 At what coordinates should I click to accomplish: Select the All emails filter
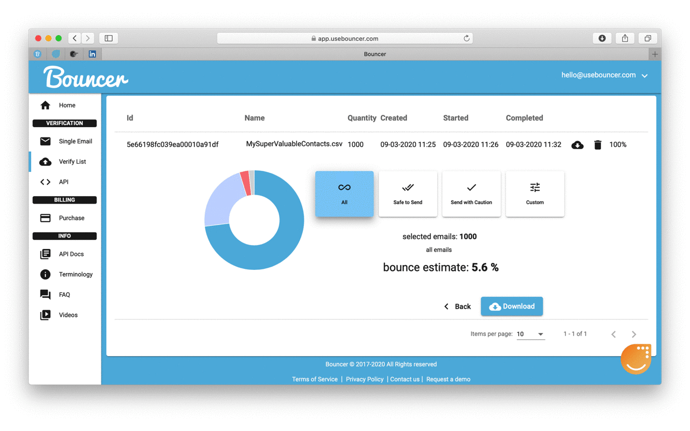point(344,193)
